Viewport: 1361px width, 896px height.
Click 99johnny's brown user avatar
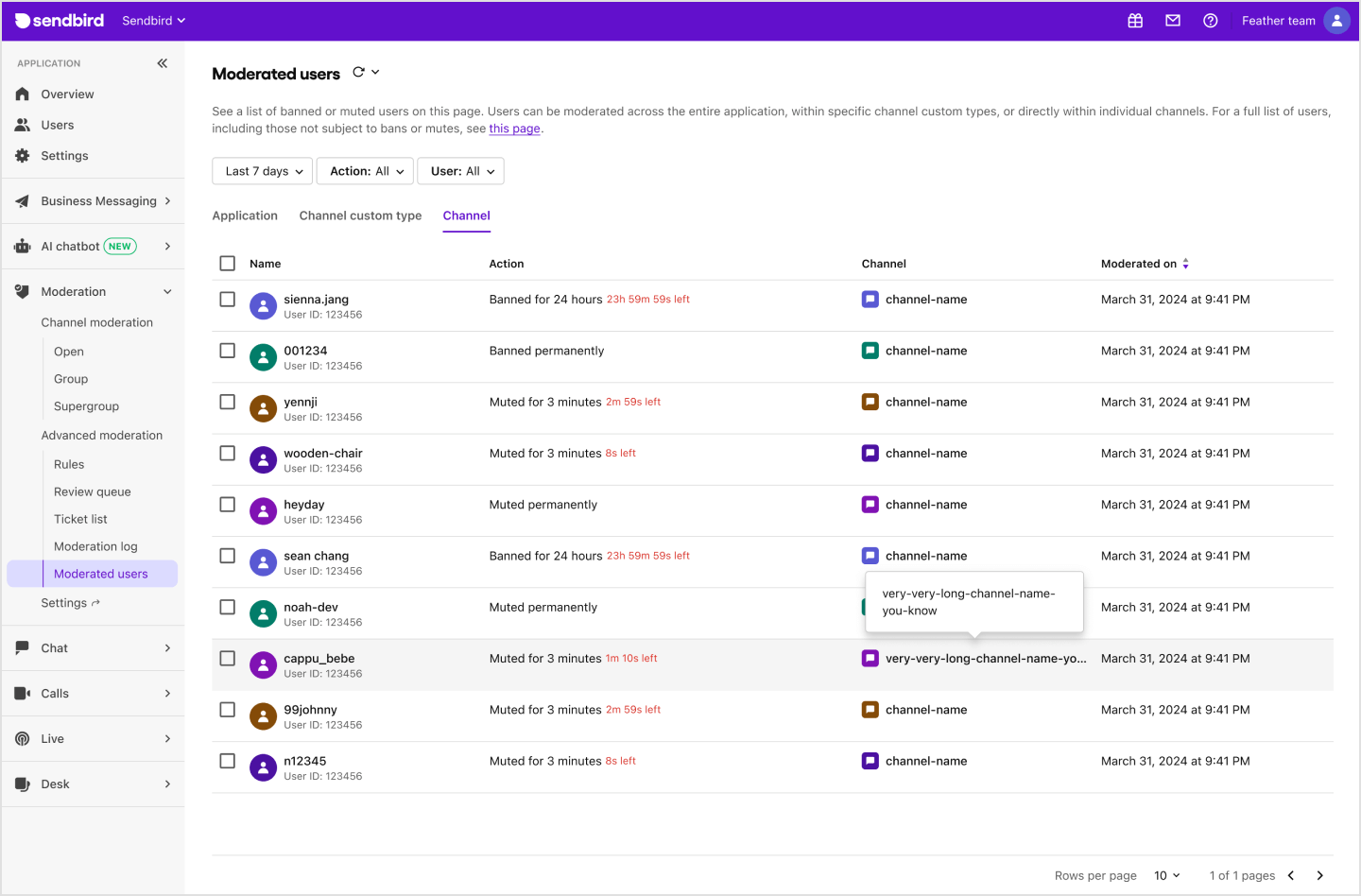point(263,716)
